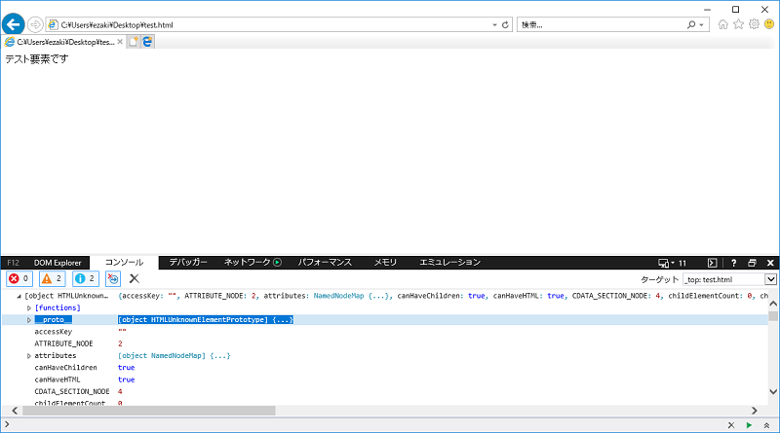Viewport: 780px width, 433px height.
Task: Switch to the デバッガー tab
Action: click(188, 263)
